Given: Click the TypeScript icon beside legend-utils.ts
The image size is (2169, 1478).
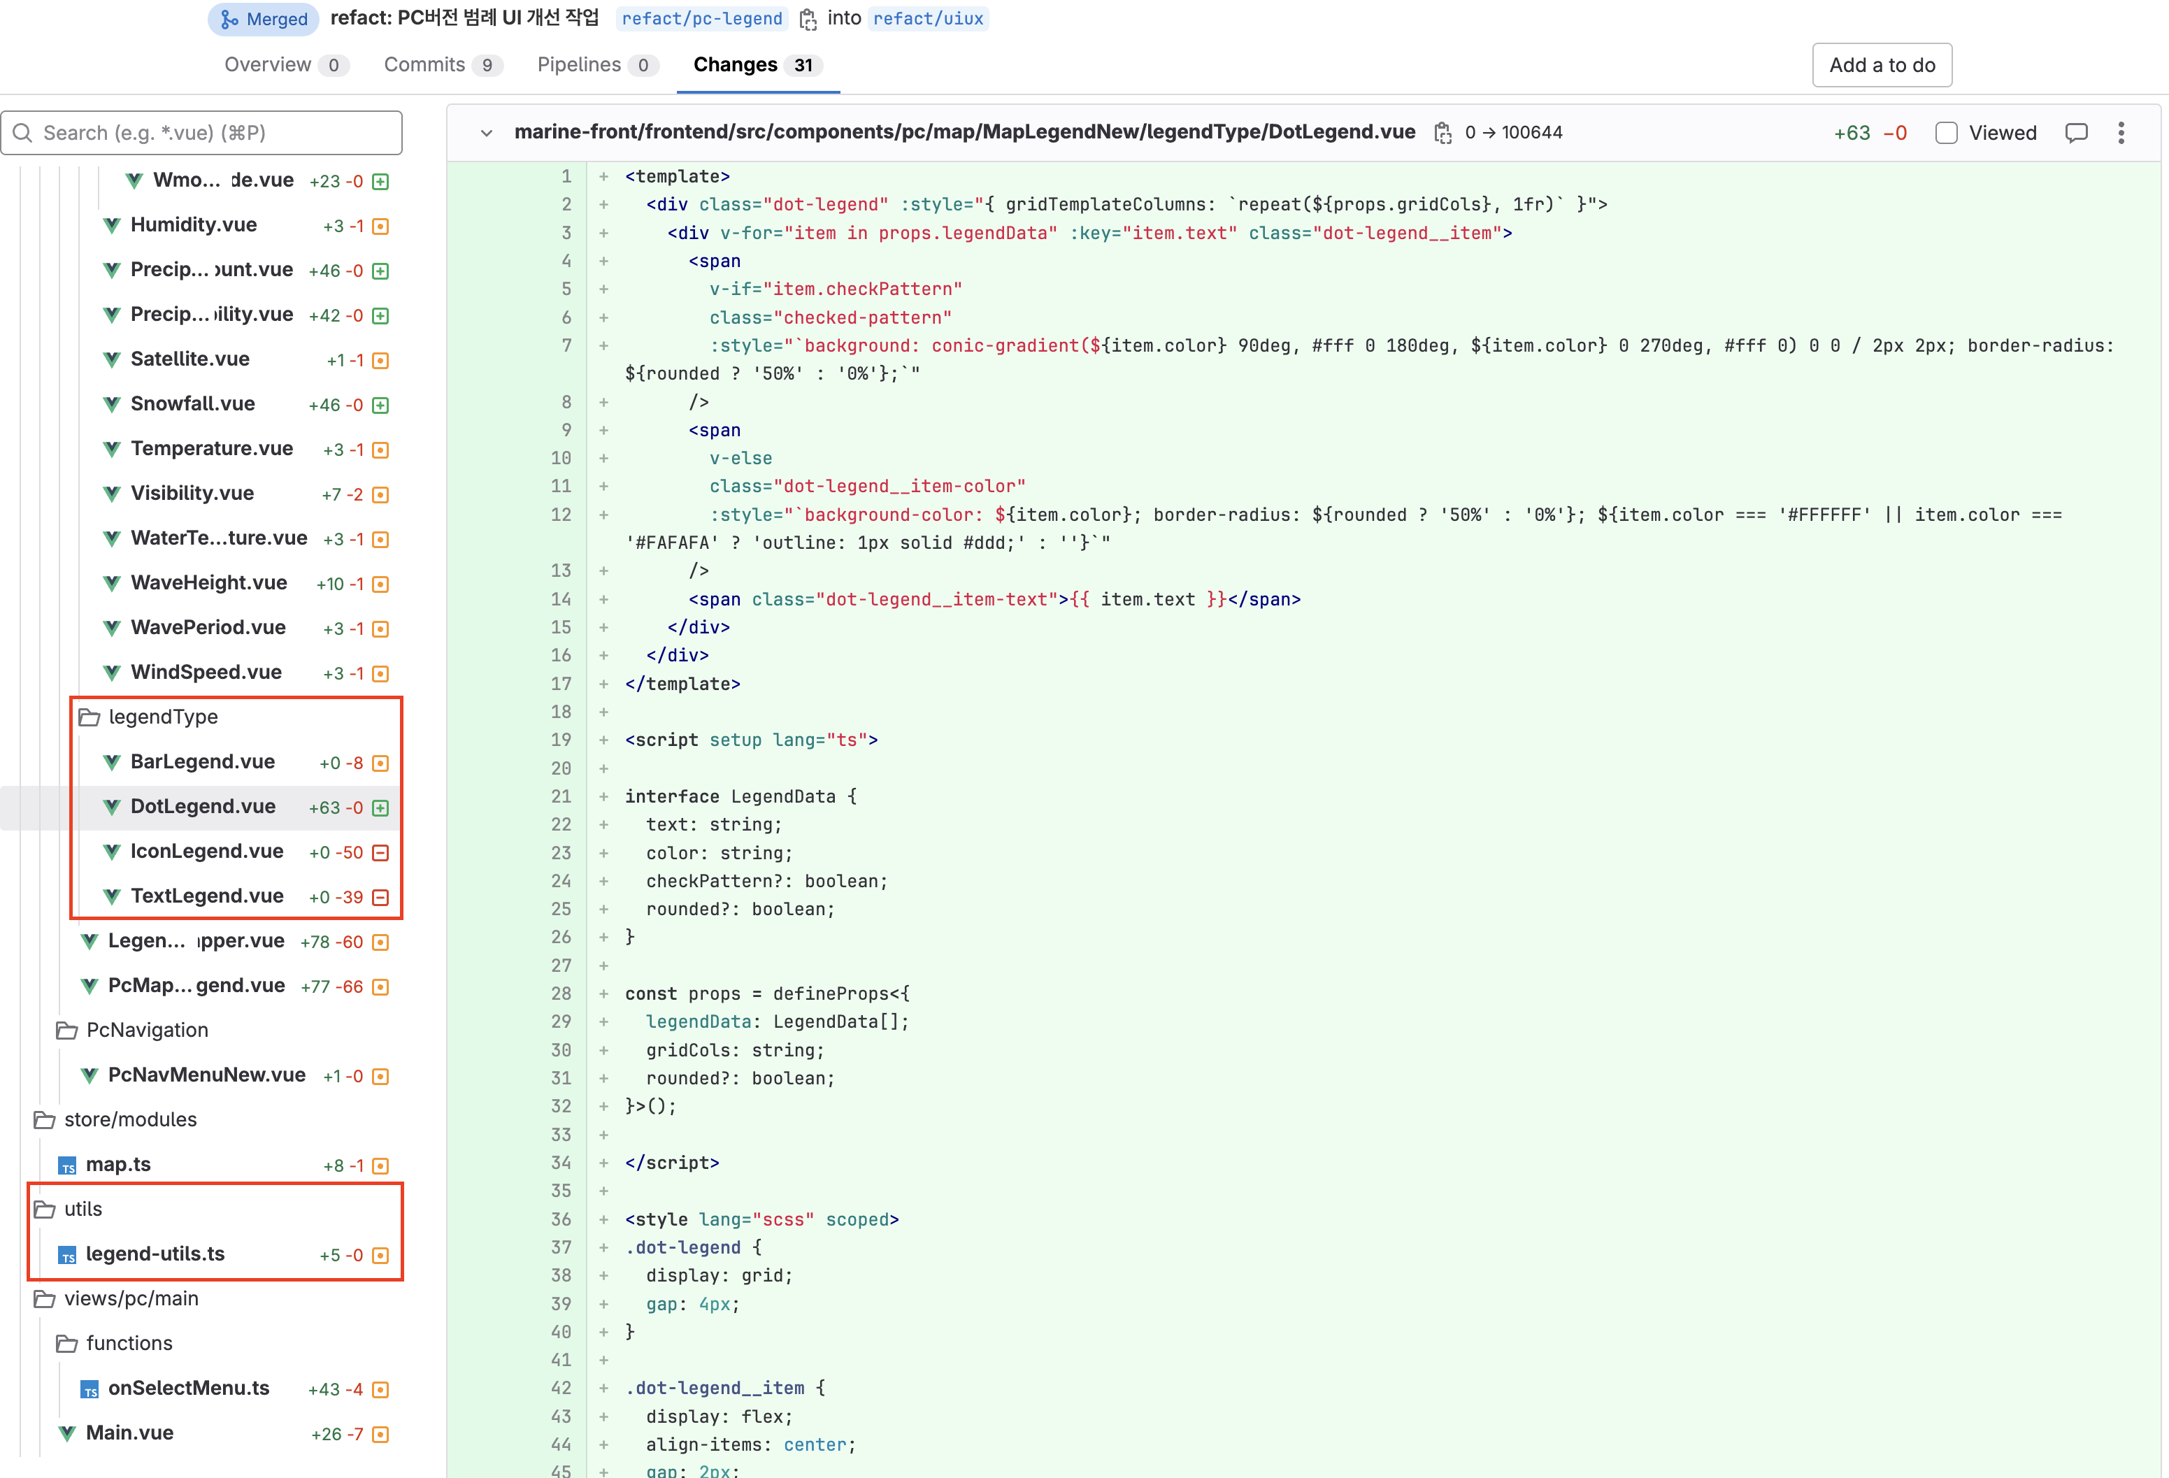Looking at the screenshot, I should [x=67, y=1255].
